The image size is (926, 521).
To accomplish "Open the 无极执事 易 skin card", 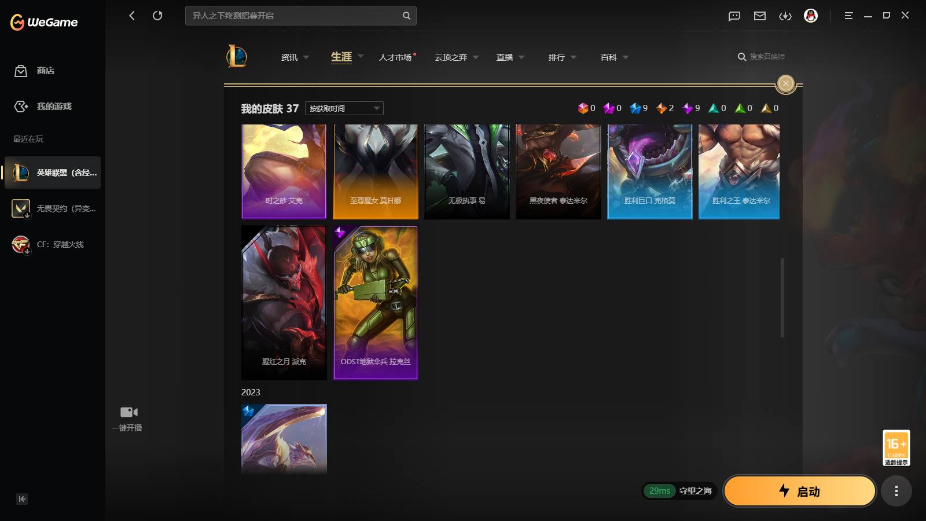I will 466,171.
